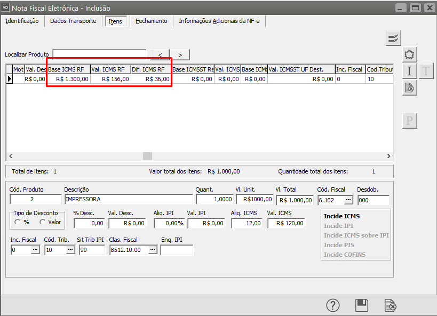This screenshot has height=316, width=437.
Task: Open the Cód. Fiscal lookup button
Action: pyautogui.click(x=348, y=200)
